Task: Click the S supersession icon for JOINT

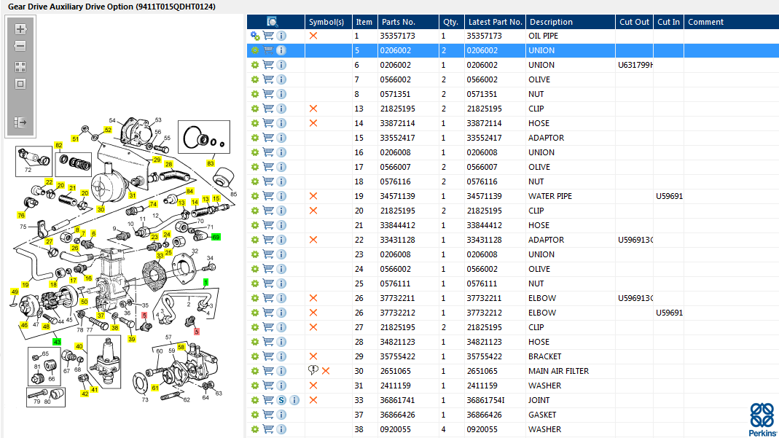Action: tap(281, 400)
